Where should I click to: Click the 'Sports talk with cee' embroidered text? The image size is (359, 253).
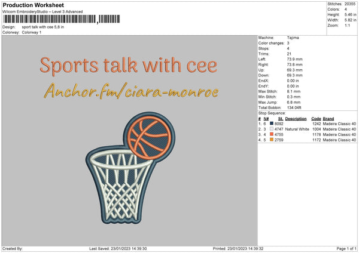pos(129,66)
